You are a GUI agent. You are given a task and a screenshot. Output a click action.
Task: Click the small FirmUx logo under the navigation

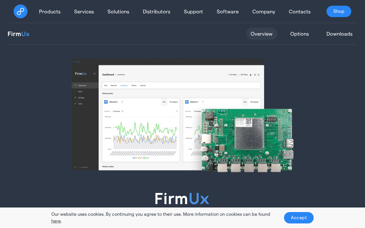pos(19,34)
